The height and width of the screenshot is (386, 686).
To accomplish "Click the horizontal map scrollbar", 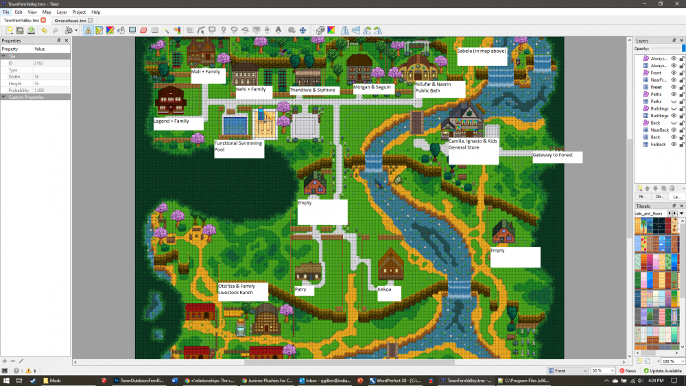I will click(350, 362).
